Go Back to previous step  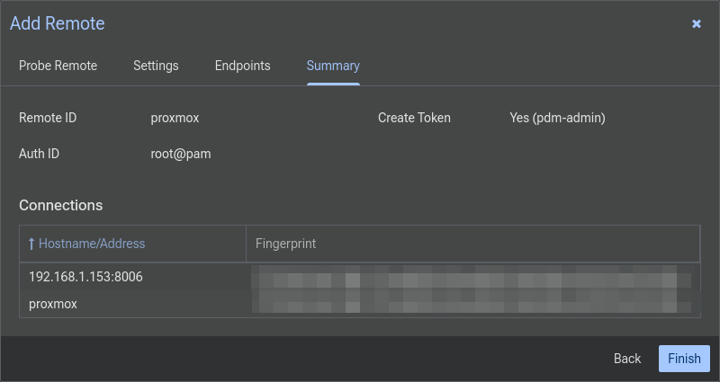pyautogui.click(x=626, y=358)
